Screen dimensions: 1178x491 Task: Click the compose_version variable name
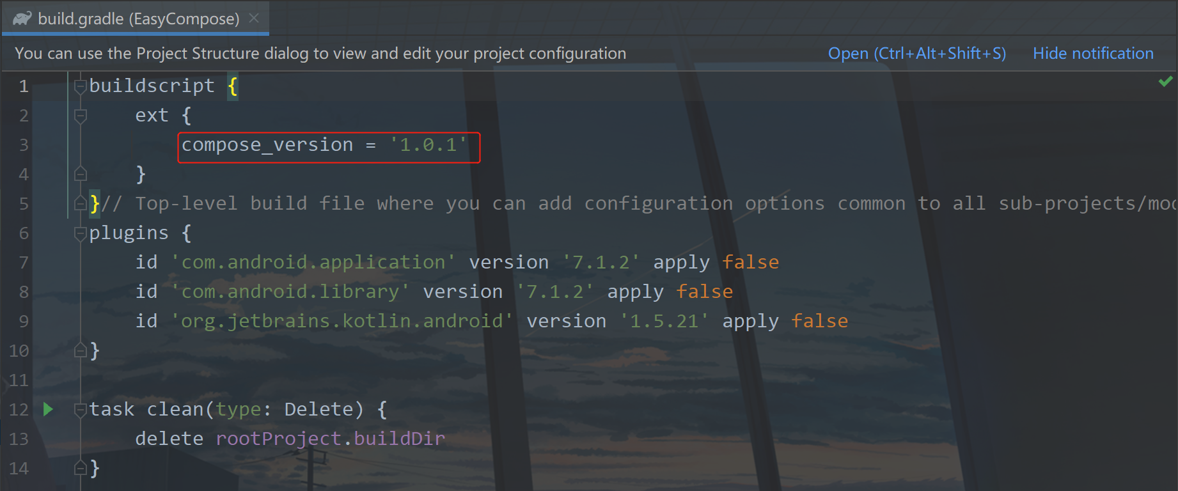pos(267,145)
